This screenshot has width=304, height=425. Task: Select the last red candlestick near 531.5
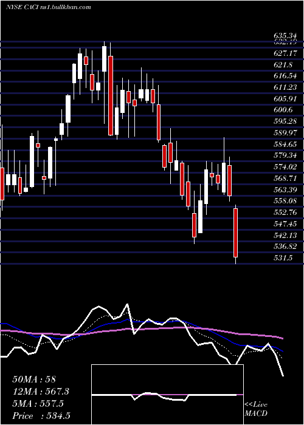pyautogui.click(x=236, y=233)
